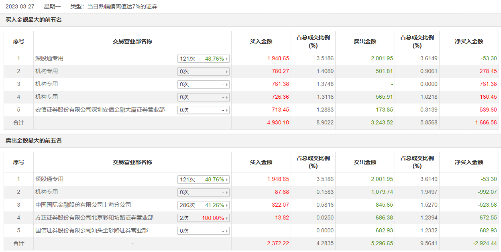Select buy amount 780.27
Viewport: 501px width, 252px height.
[x=281, y=71]
